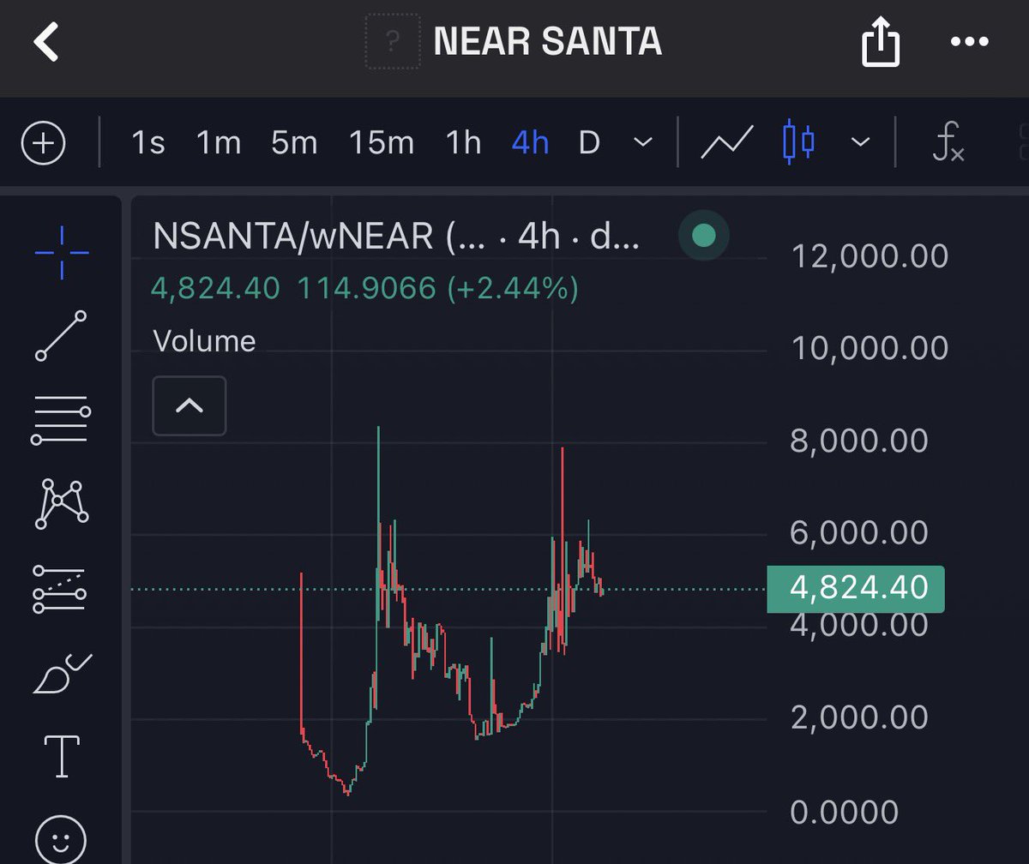1029x864 pixels.
Task: Switch to the 15m timeframe
Action: pos(382,142)
